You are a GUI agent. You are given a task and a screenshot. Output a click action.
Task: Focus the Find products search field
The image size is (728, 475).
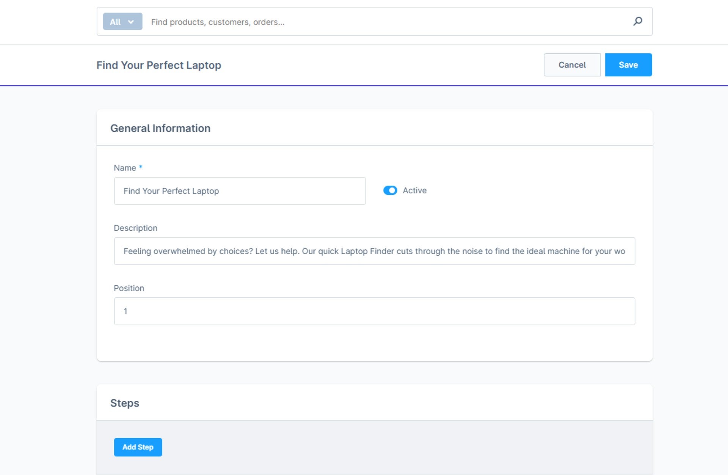(387, 22)
